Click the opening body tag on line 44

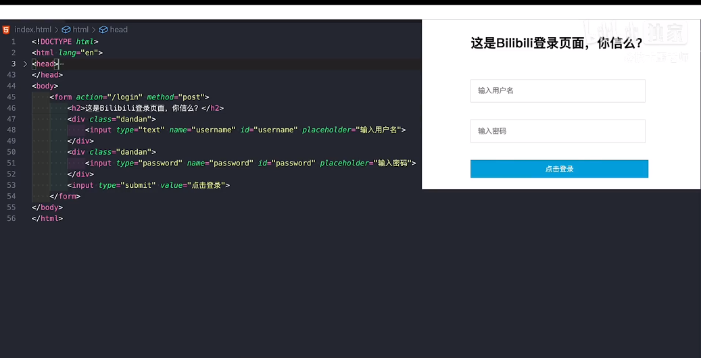click(45, 86)
